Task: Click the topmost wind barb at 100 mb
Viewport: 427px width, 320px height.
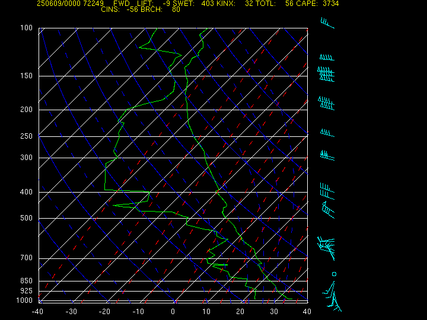Action: (x=327, y=23)
